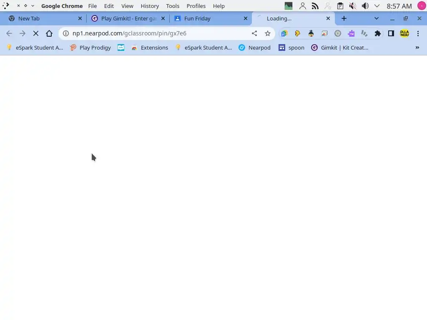Click the gray circular shield extension icon

tap(338, 33)
